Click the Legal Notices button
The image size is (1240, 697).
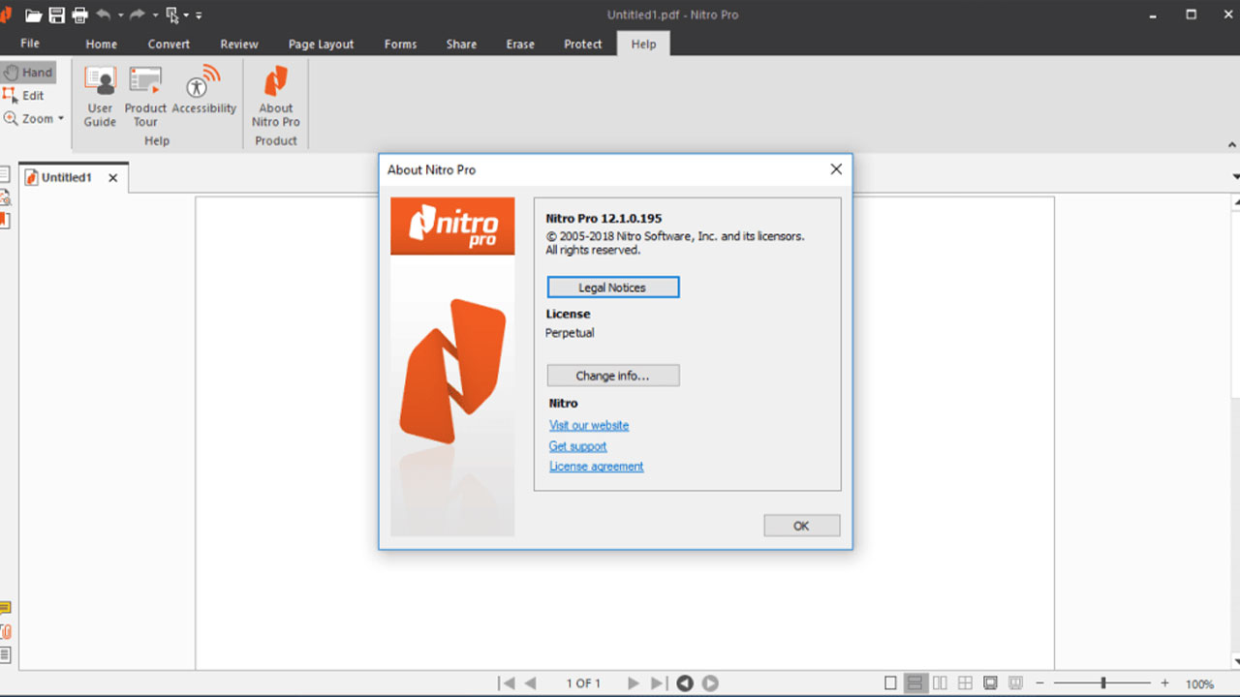coord(612,287)
